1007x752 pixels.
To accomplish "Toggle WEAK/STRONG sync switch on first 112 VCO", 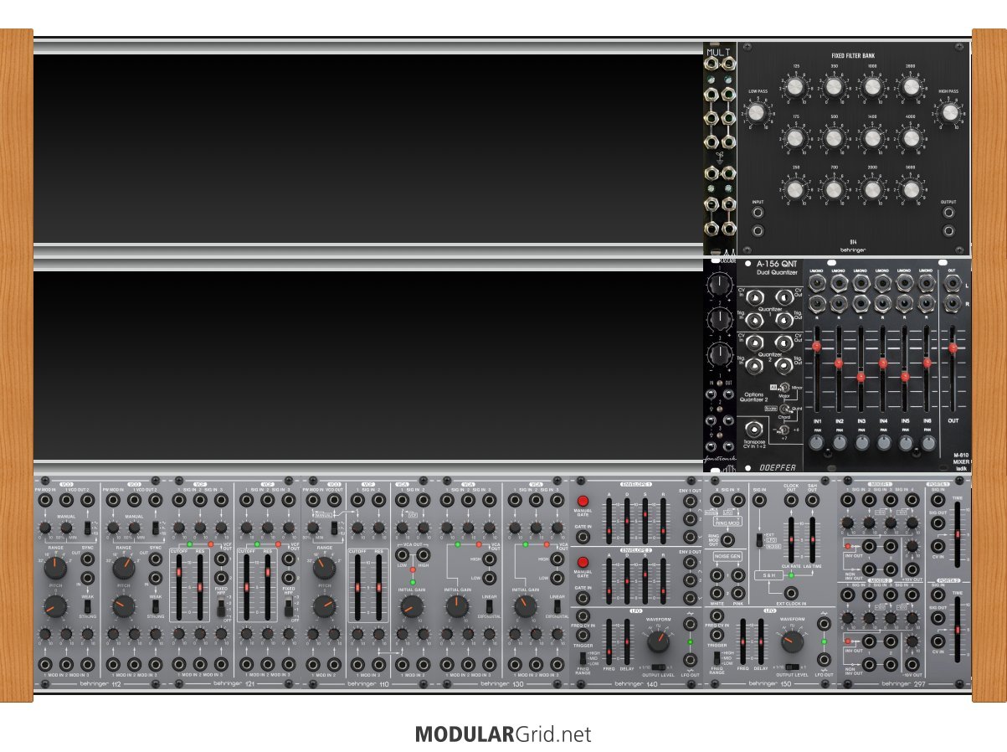I will (x=87, y=605).
